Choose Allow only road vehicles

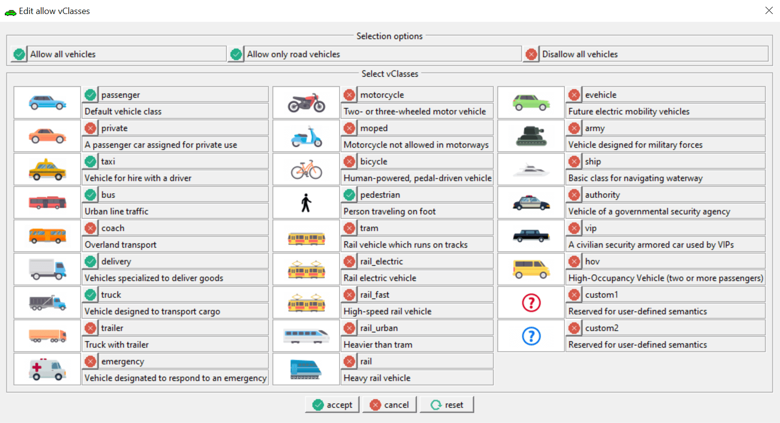pyautogui.click(x=236, y=54)
